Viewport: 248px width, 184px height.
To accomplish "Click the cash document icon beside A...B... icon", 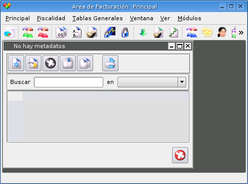I will tap(92, 32).
